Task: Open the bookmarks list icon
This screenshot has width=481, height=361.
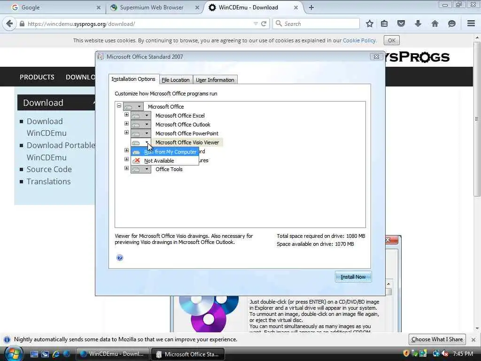Action: click(x=384, y=24)
